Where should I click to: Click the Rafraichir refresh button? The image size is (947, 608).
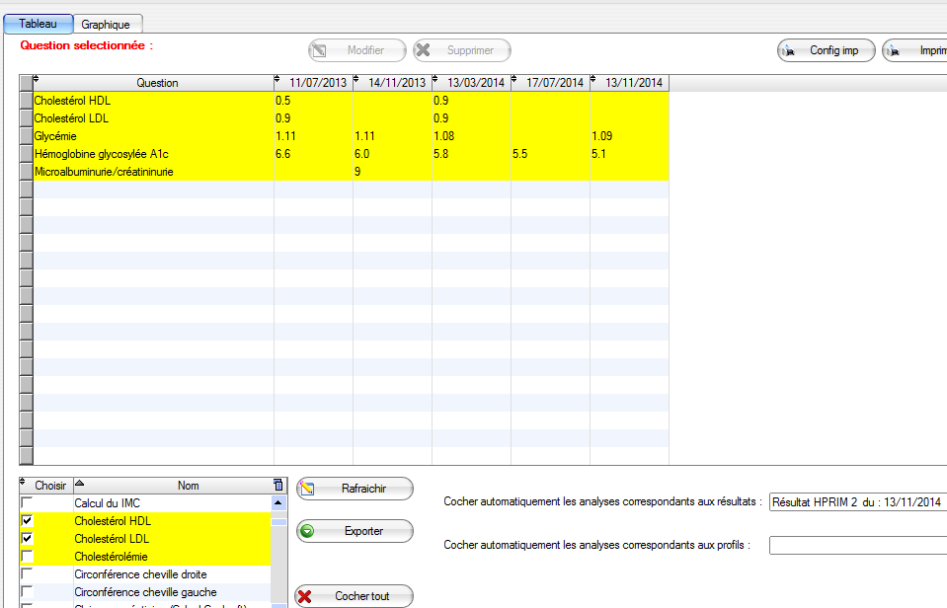point(355,488)
